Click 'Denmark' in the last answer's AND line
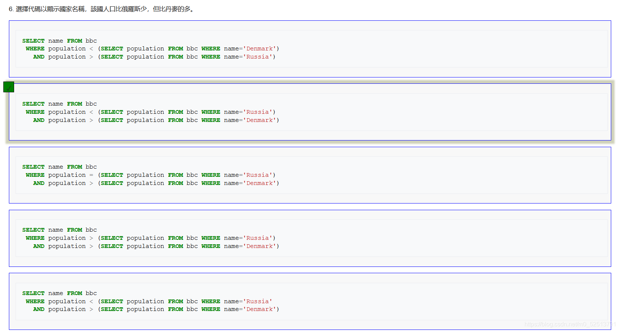The image size is (619, 331). [260, 309]
